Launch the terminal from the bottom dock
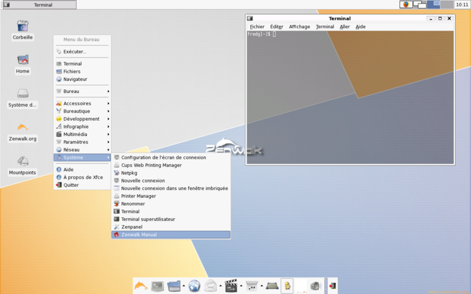Image resolution: width=471 pixels, height=294 pixels. [158, 286]
